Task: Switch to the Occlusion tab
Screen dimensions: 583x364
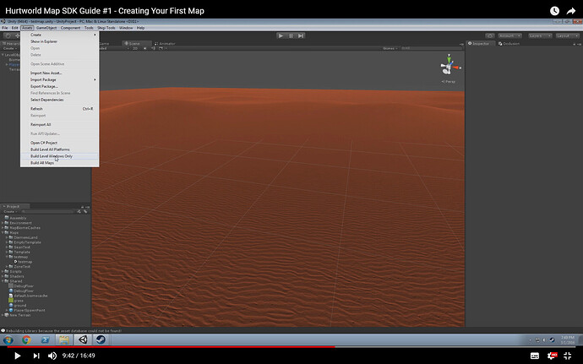Action: (509, 44)
